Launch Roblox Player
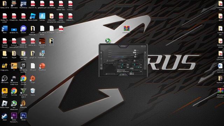The width and height of the screenshot is (224, 126). coord(5,104)
